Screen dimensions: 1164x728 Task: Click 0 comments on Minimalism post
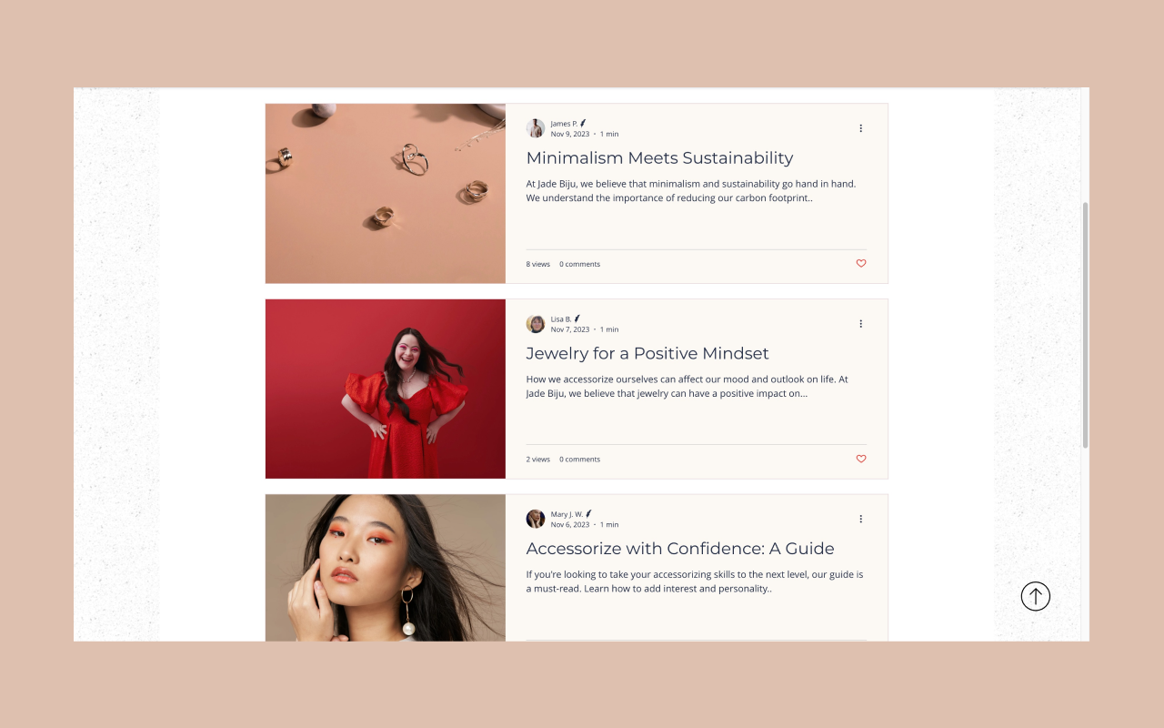[579, 264]
